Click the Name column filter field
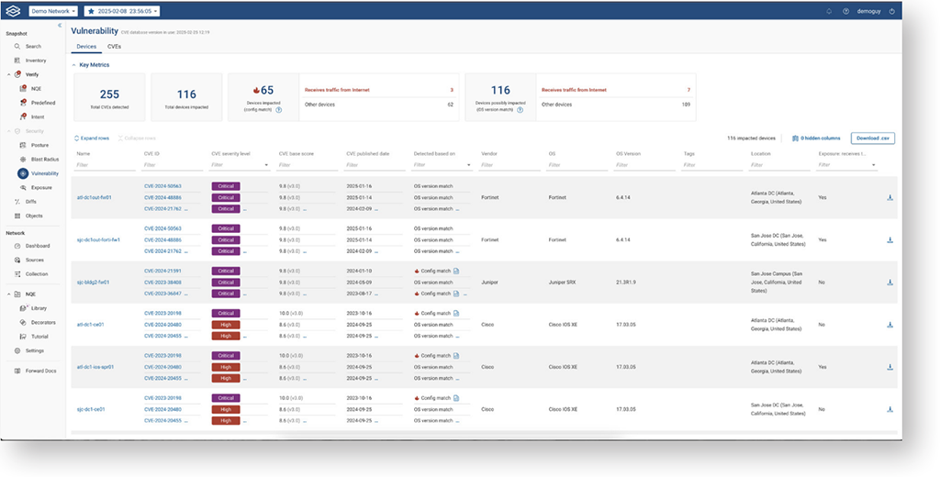940x477 pixels. point(105,165)
